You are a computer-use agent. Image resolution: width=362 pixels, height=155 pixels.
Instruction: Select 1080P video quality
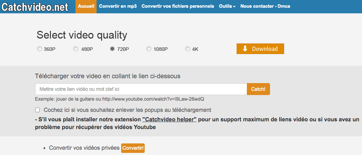(x=149, y=49)
